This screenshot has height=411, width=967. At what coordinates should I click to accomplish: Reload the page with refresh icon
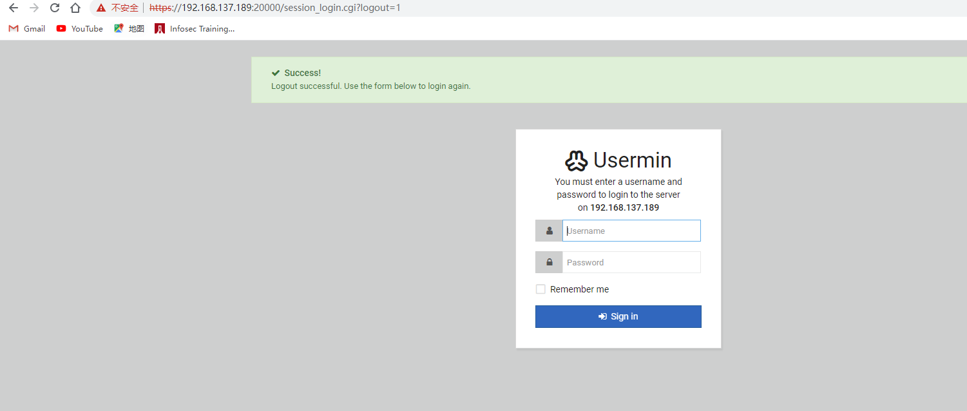point(55,8)
